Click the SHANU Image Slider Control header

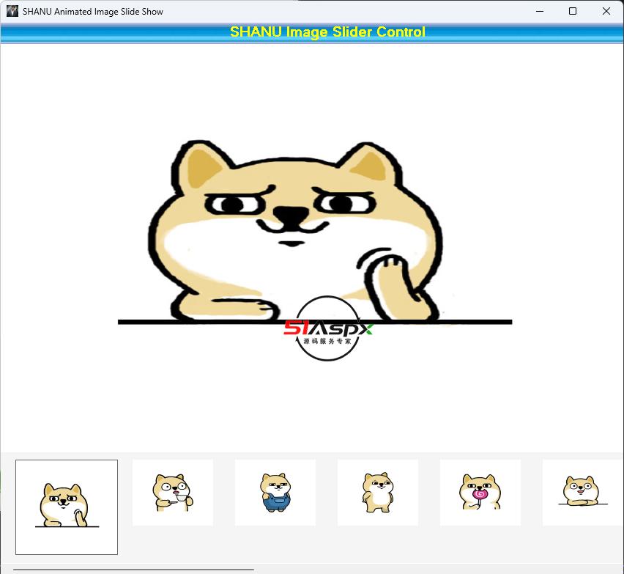point(327,32)
